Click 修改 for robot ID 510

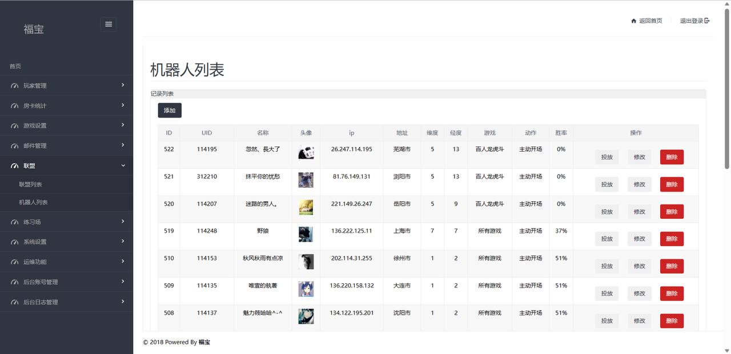click(x=639, y=266)
